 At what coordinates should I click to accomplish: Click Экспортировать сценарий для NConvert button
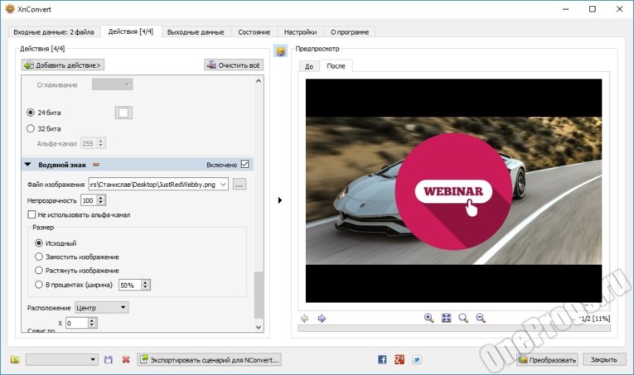point(210,359)
